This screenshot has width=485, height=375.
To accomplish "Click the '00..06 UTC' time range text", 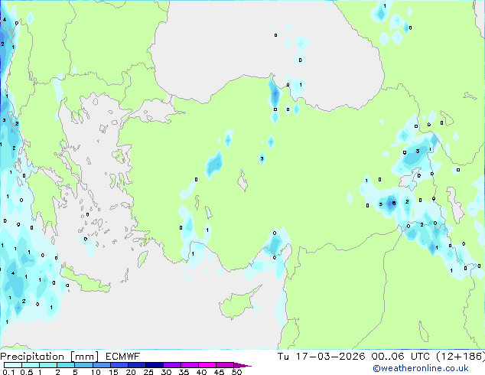I will pos(401,357).
